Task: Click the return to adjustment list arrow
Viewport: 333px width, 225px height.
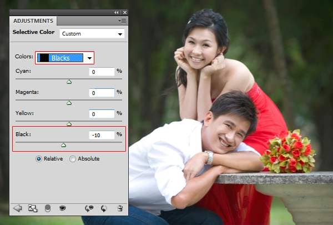Action: point(18,208)
